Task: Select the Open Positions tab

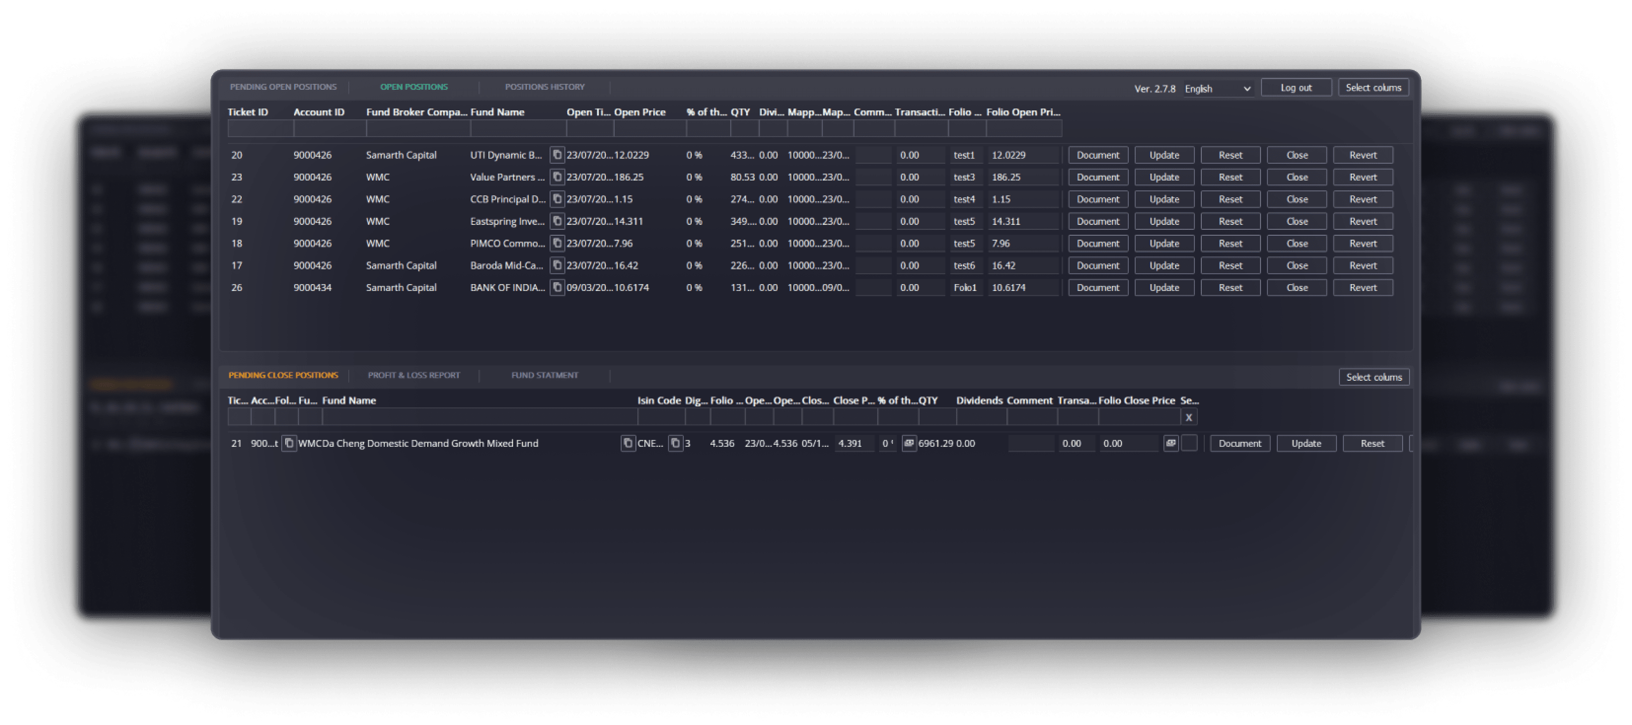Action: pos(414,87)
